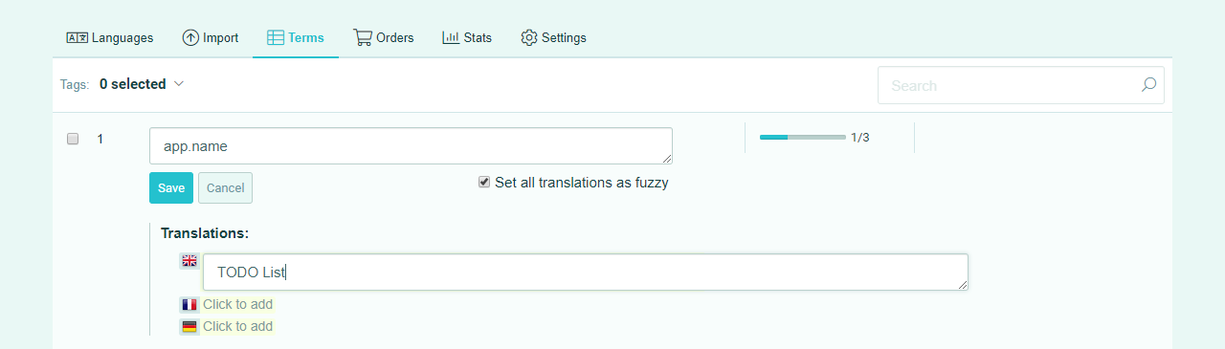Click the search magnifier icon
The width and height of the screenshot is (1225, 349).
coord(1148,85)
